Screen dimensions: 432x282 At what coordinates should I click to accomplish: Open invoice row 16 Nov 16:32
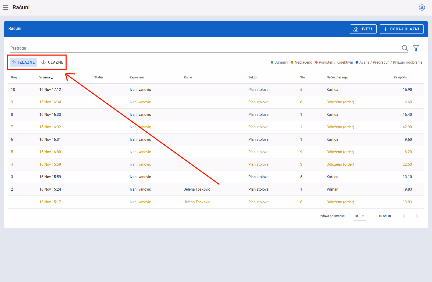click(216, 127)
